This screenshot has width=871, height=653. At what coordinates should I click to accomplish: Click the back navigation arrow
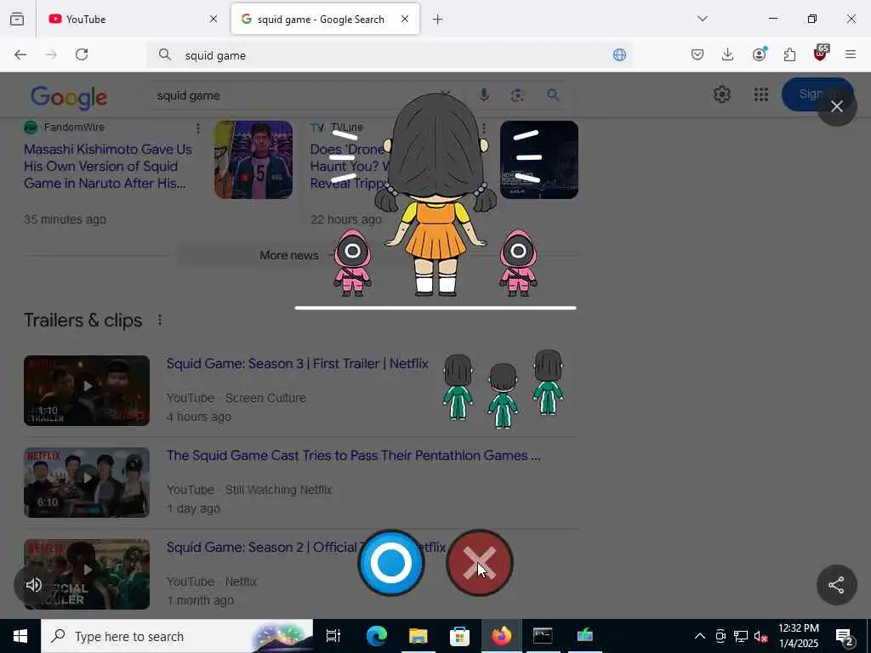pos(20,54)
